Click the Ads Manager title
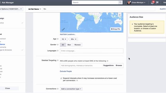The image size is (166, 93). coord(8,3)
